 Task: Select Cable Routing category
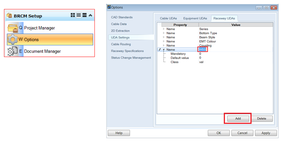[x=121, y=44]
